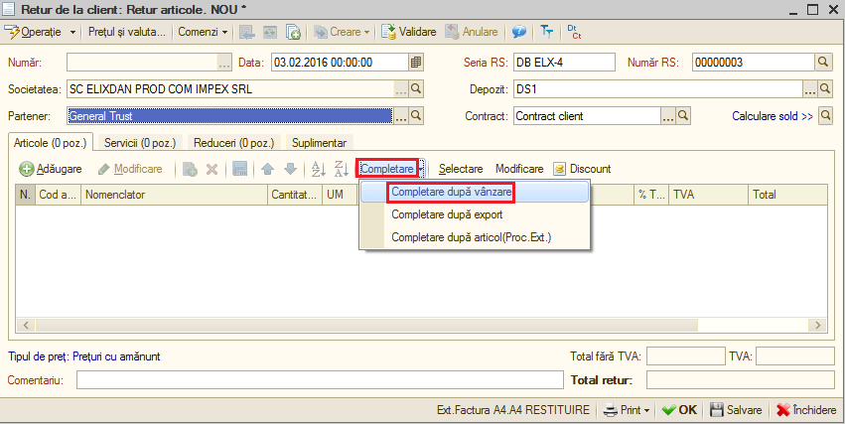Click the magnifier next to Depozit field
Image resolution: width=845 pixels, height=424 pixels.
coord(825,89)
